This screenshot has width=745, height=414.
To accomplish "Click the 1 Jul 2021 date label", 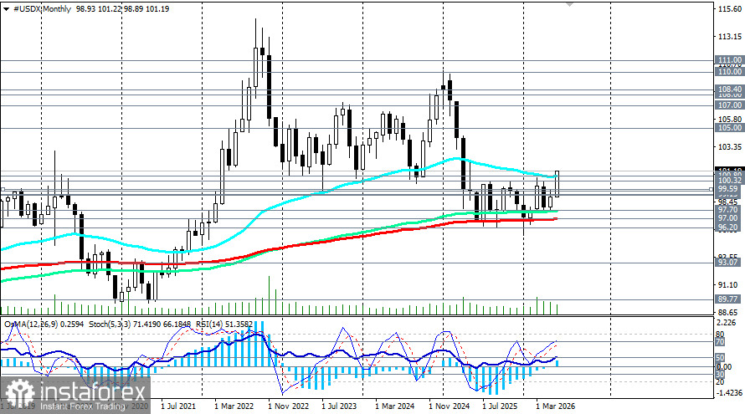I will pos(178,406).
